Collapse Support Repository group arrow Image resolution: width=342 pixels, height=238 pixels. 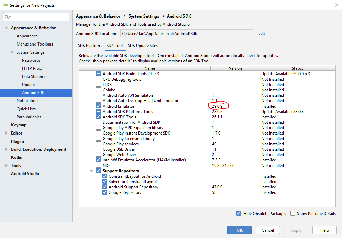coord(92,171)
